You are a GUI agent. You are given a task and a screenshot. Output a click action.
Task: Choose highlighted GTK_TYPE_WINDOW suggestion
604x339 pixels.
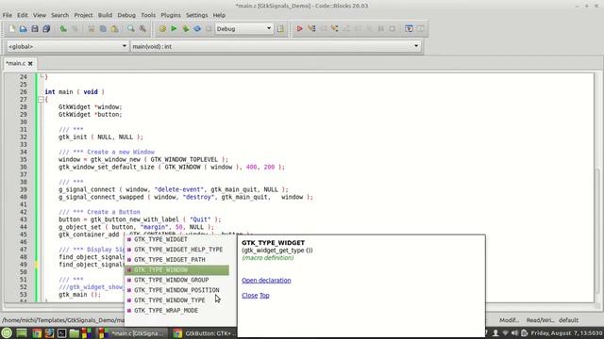tap(176, 270)
